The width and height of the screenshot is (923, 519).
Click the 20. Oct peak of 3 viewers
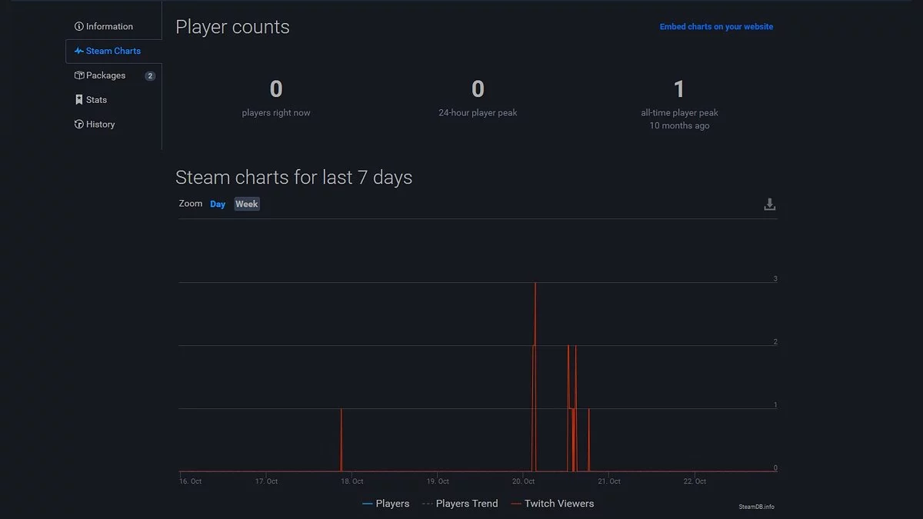click(x=535, y=284)
